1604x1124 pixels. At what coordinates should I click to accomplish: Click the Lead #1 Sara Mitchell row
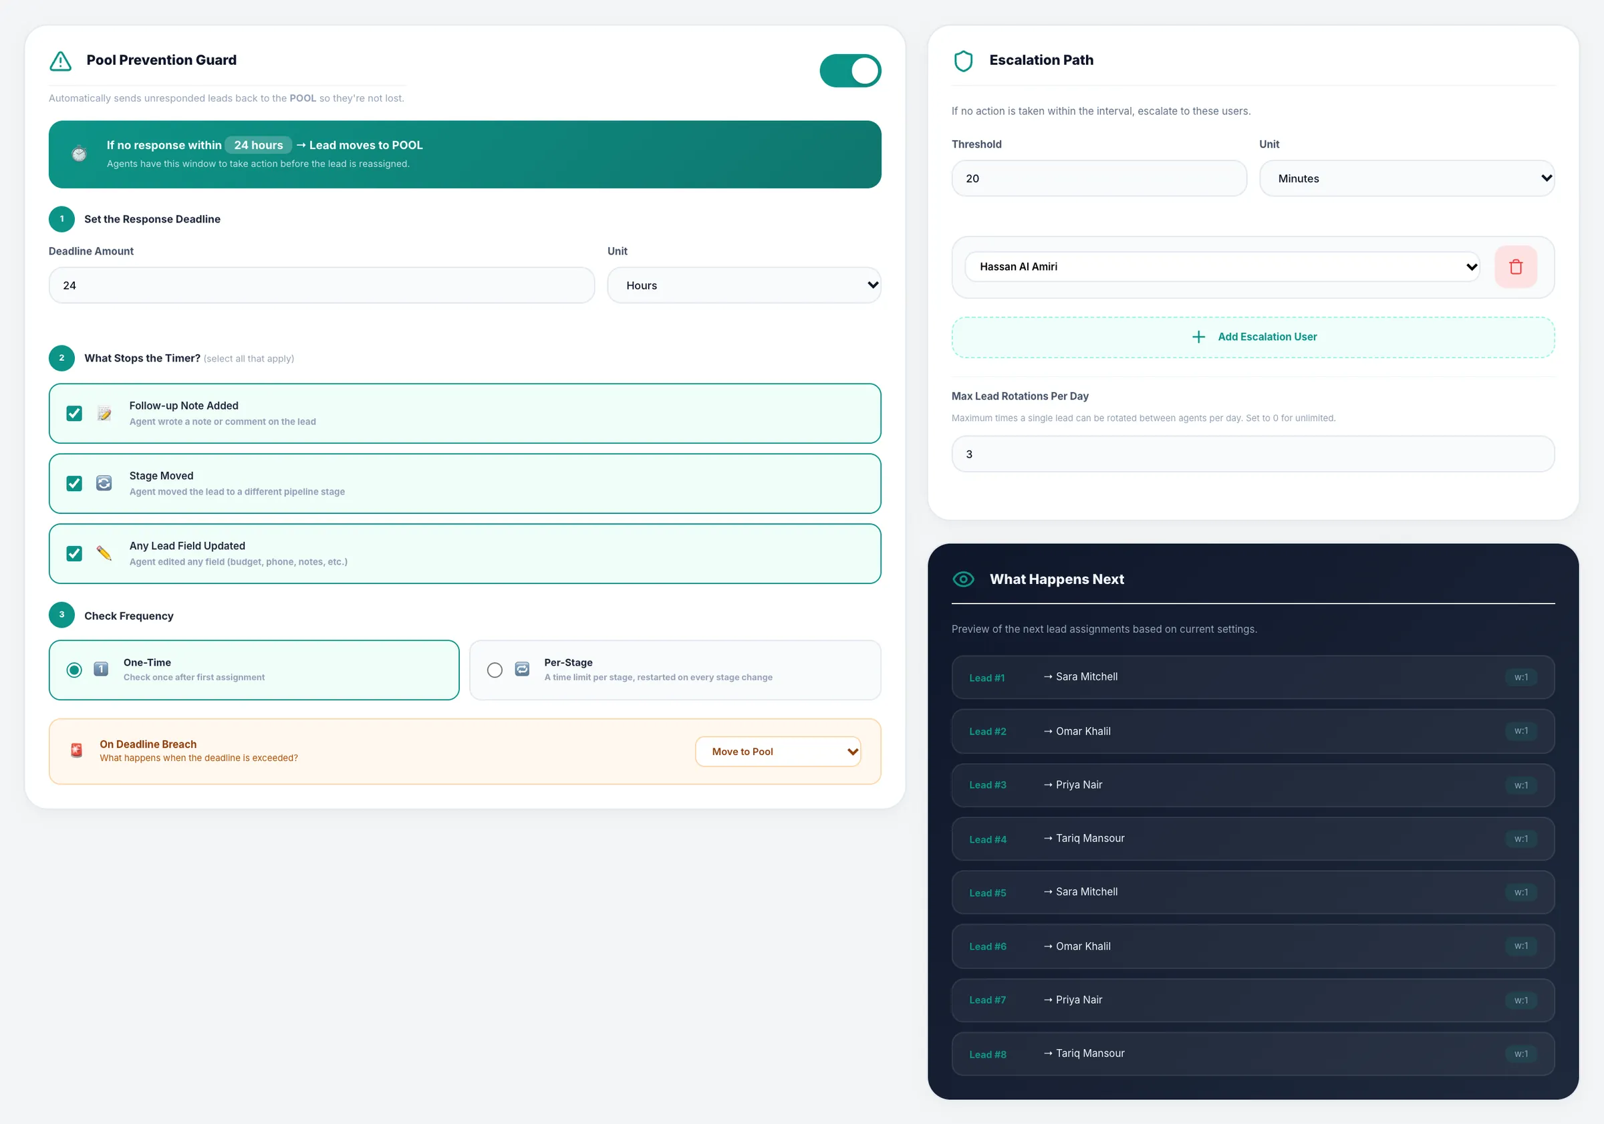click(x=1252, y=677)
